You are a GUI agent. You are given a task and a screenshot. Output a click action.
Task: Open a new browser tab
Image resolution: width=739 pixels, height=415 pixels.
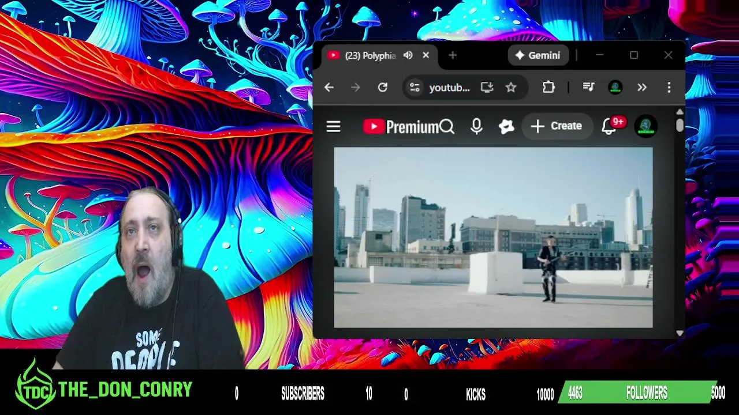[453, 55]
